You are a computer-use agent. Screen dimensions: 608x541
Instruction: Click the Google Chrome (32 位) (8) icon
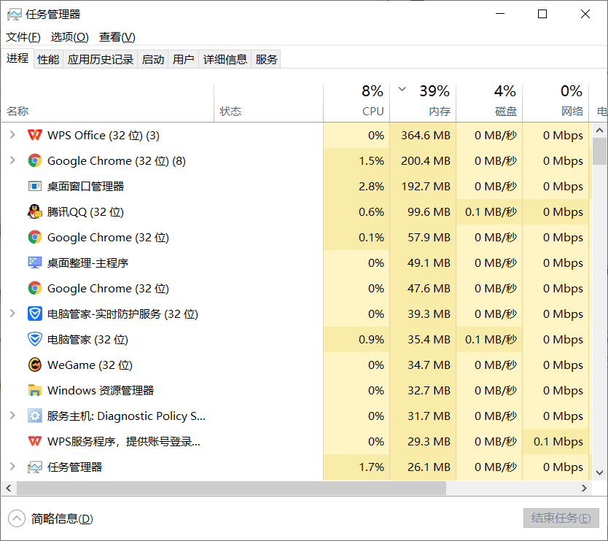(35, 161)
